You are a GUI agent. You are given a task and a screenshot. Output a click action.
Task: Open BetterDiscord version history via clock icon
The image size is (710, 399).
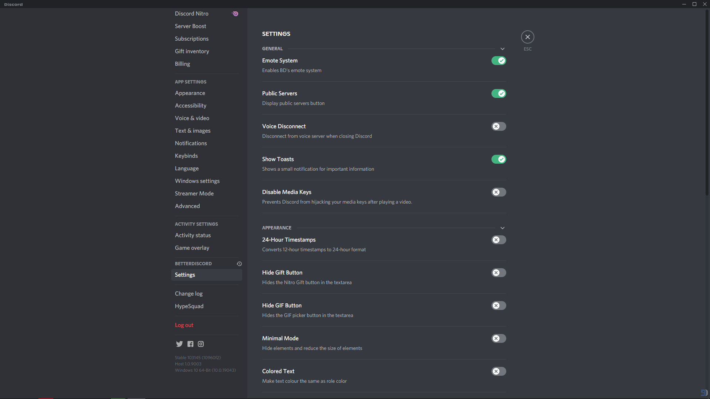(x=239, y=264)
